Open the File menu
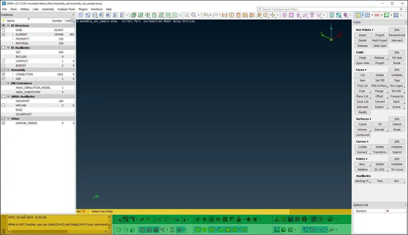The width and height of the screenshot is (408, 235). (x=5, y=9)
